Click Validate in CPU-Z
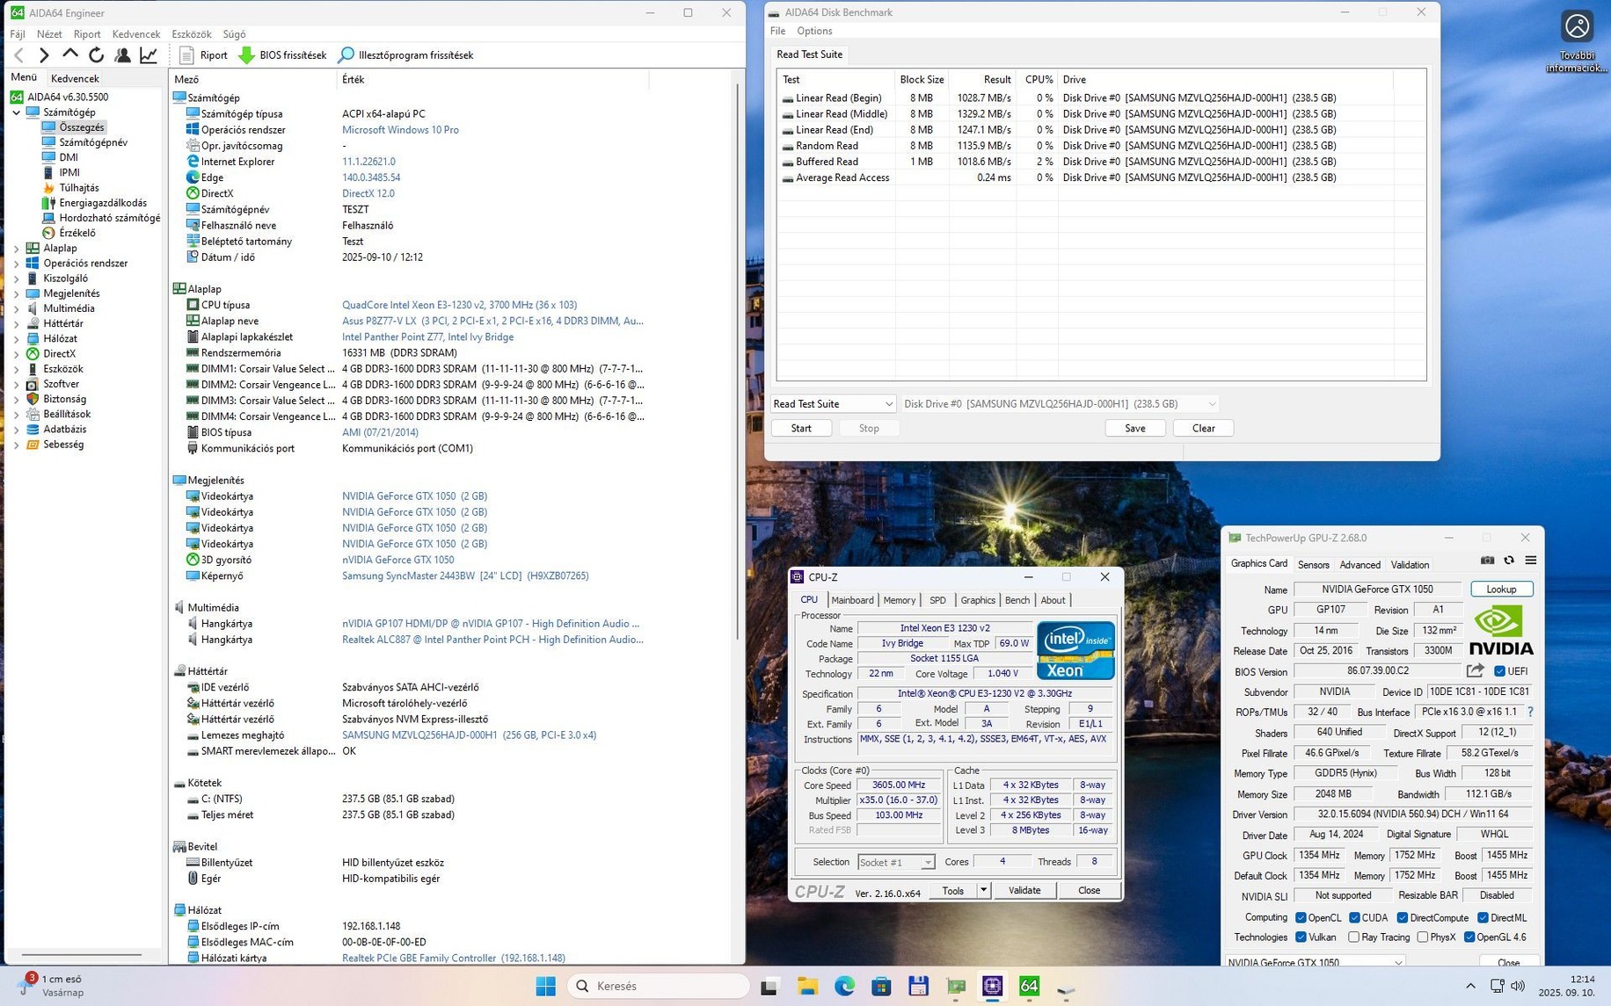This screenshot has height=1006, width=1611. coord(1024,891)
